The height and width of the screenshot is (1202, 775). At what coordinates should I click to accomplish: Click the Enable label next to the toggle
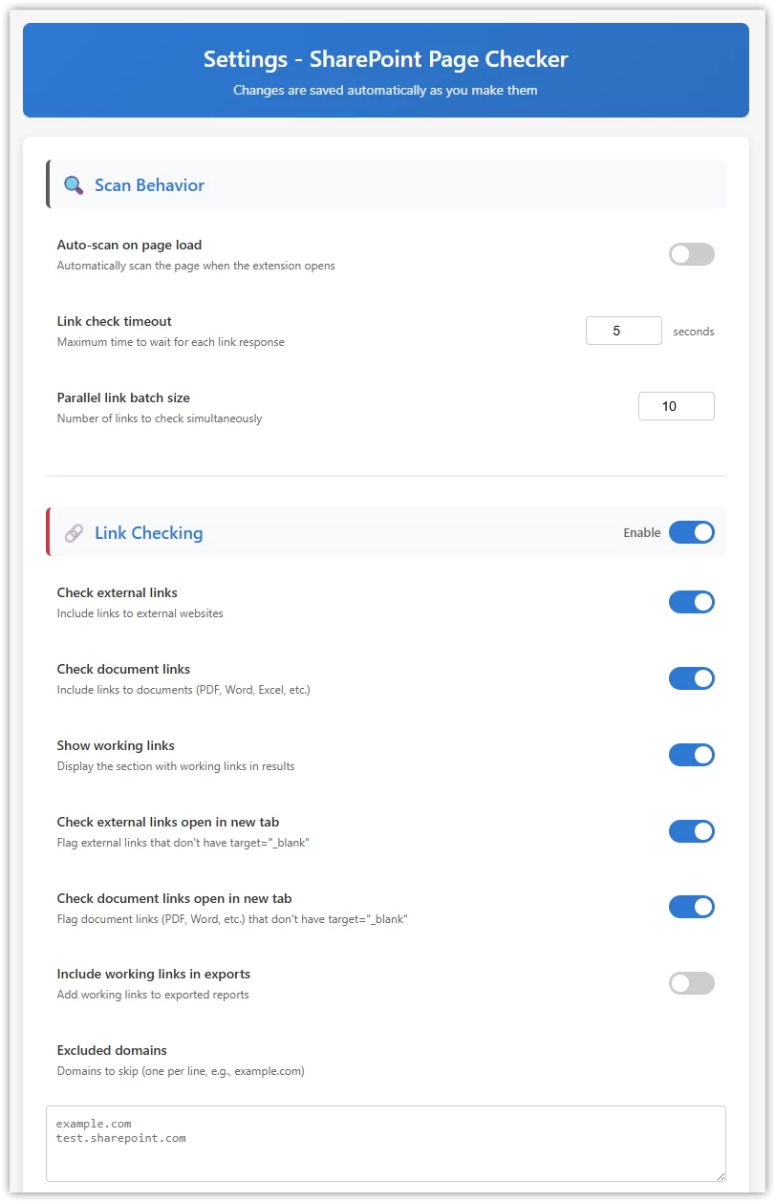[x=641, y=532]
